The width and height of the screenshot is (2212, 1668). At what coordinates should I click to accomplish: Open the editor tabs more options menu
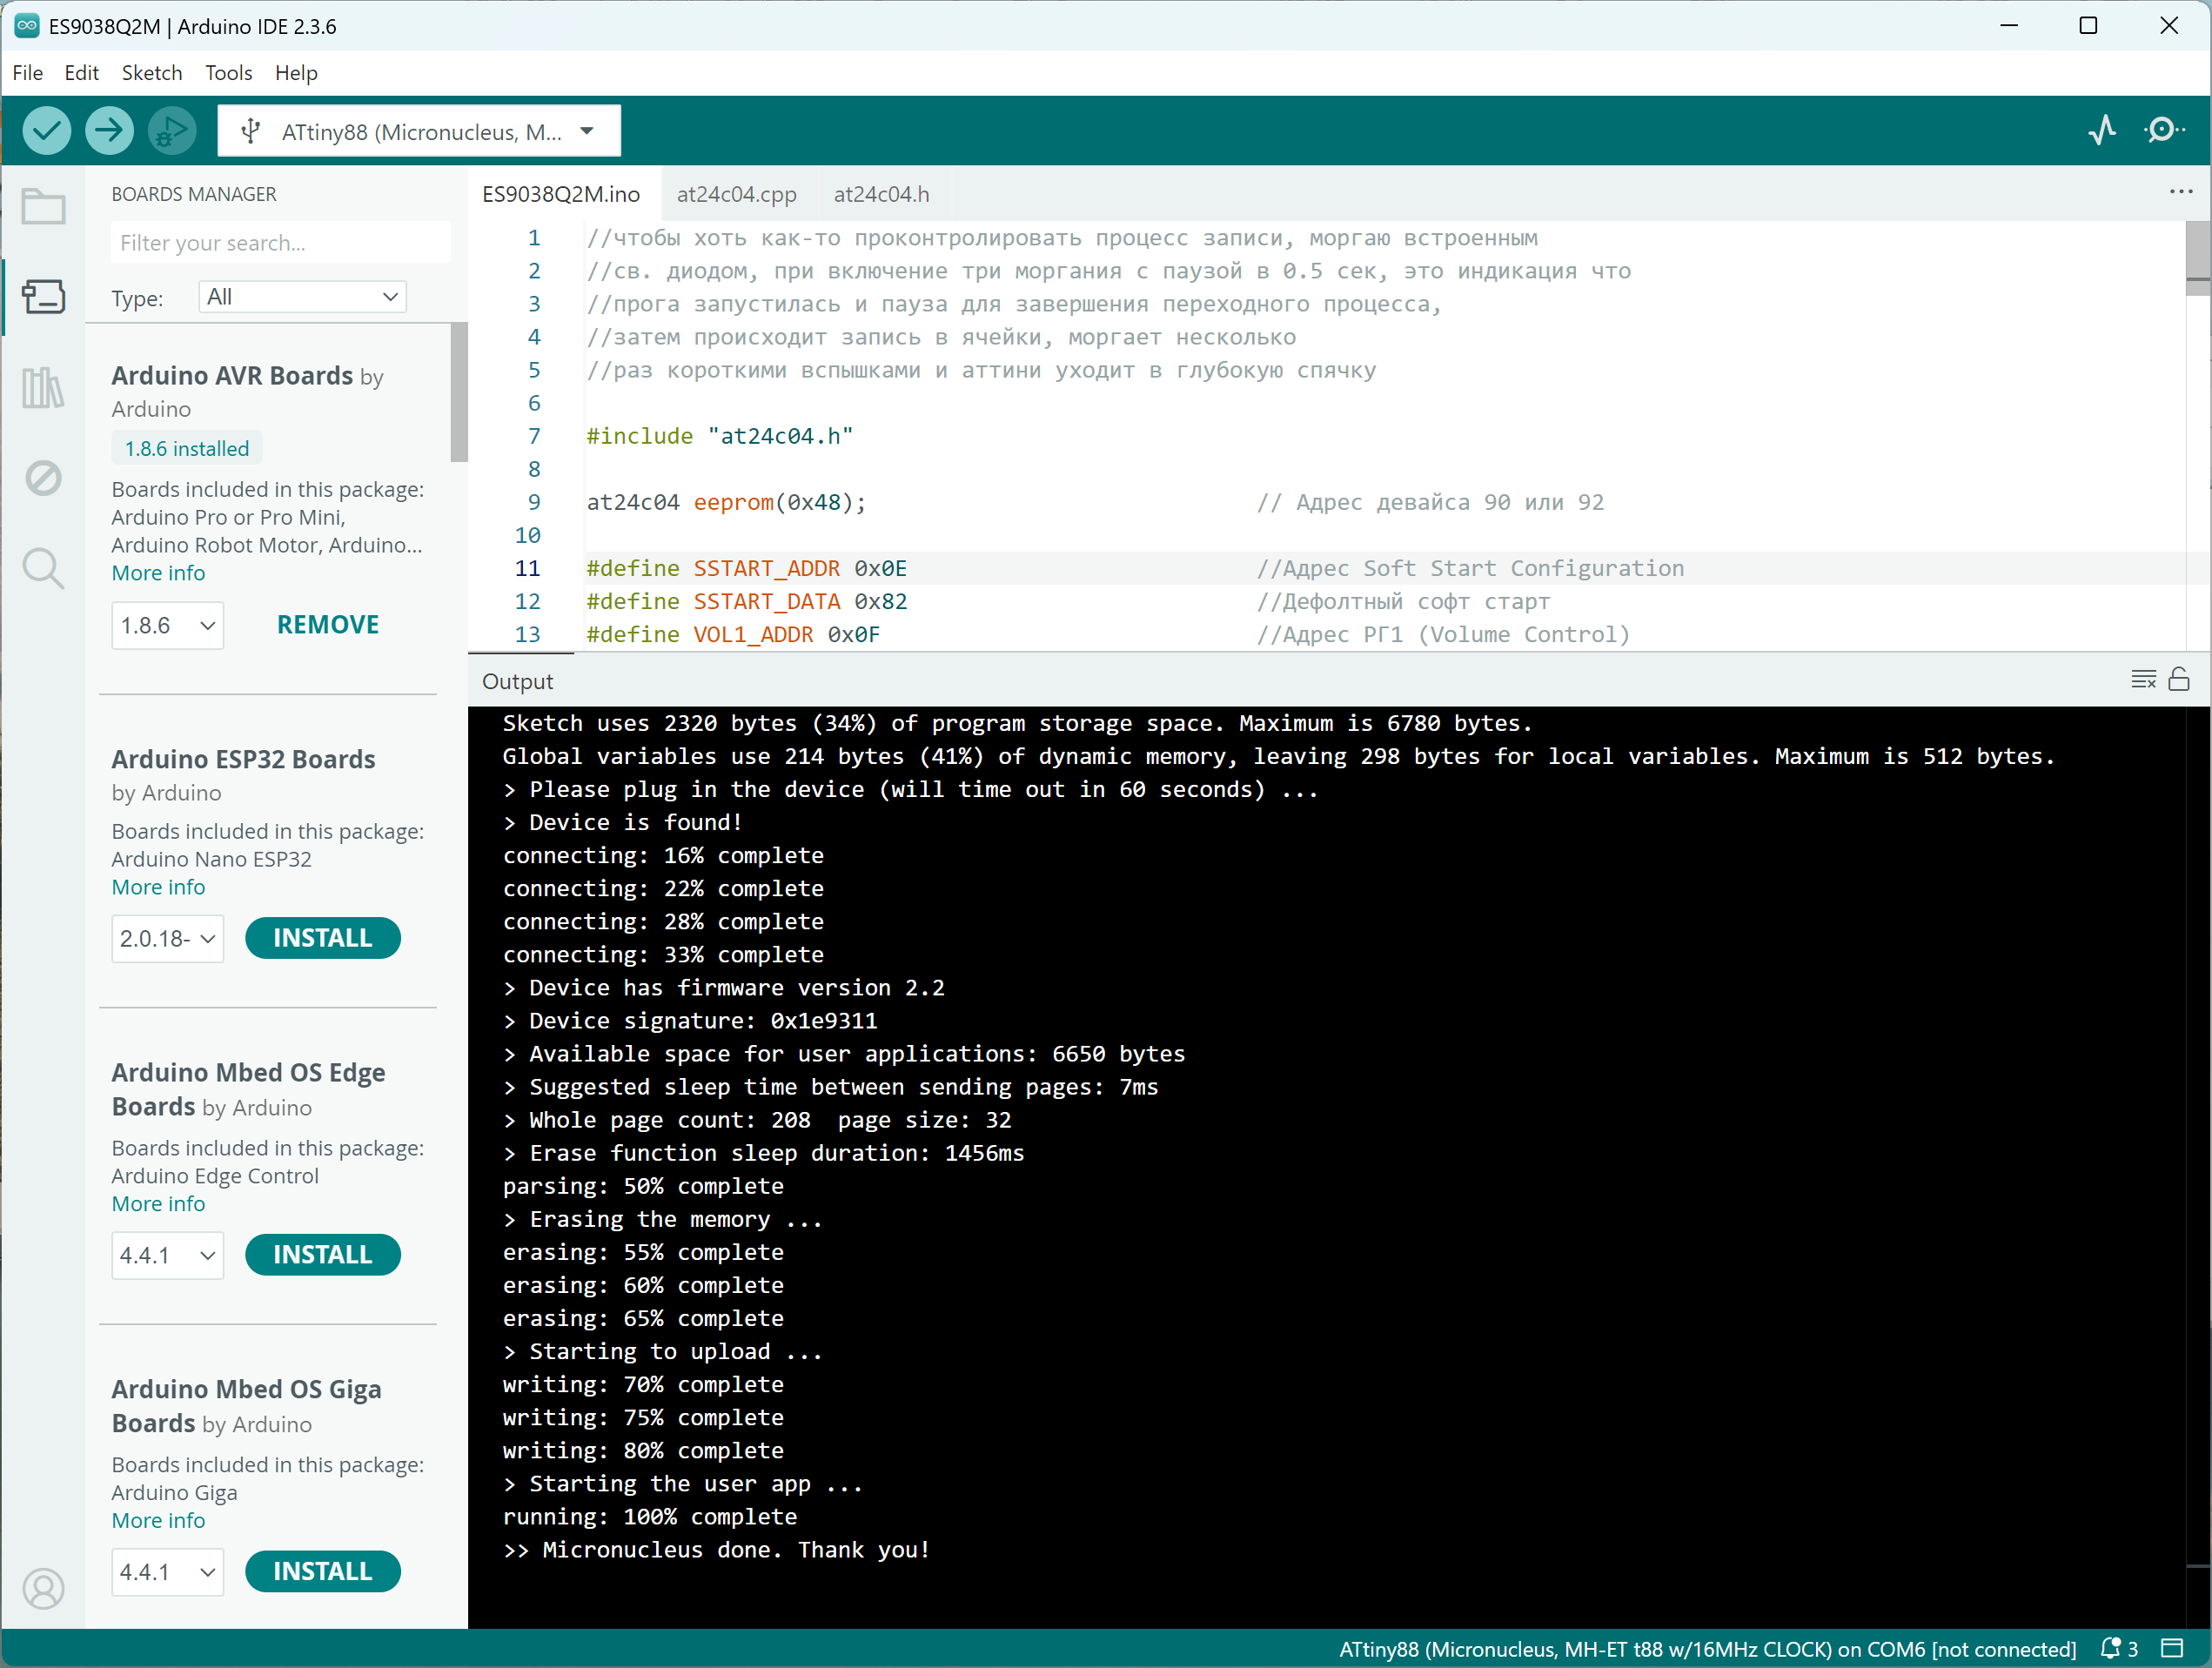point(2181,192)
